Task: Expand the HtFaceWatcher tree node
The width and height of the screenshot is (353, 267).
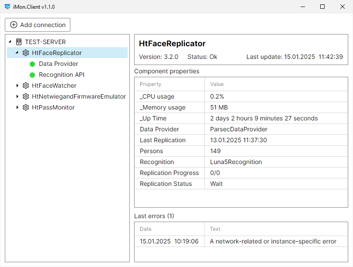Action: click(17, 86)
